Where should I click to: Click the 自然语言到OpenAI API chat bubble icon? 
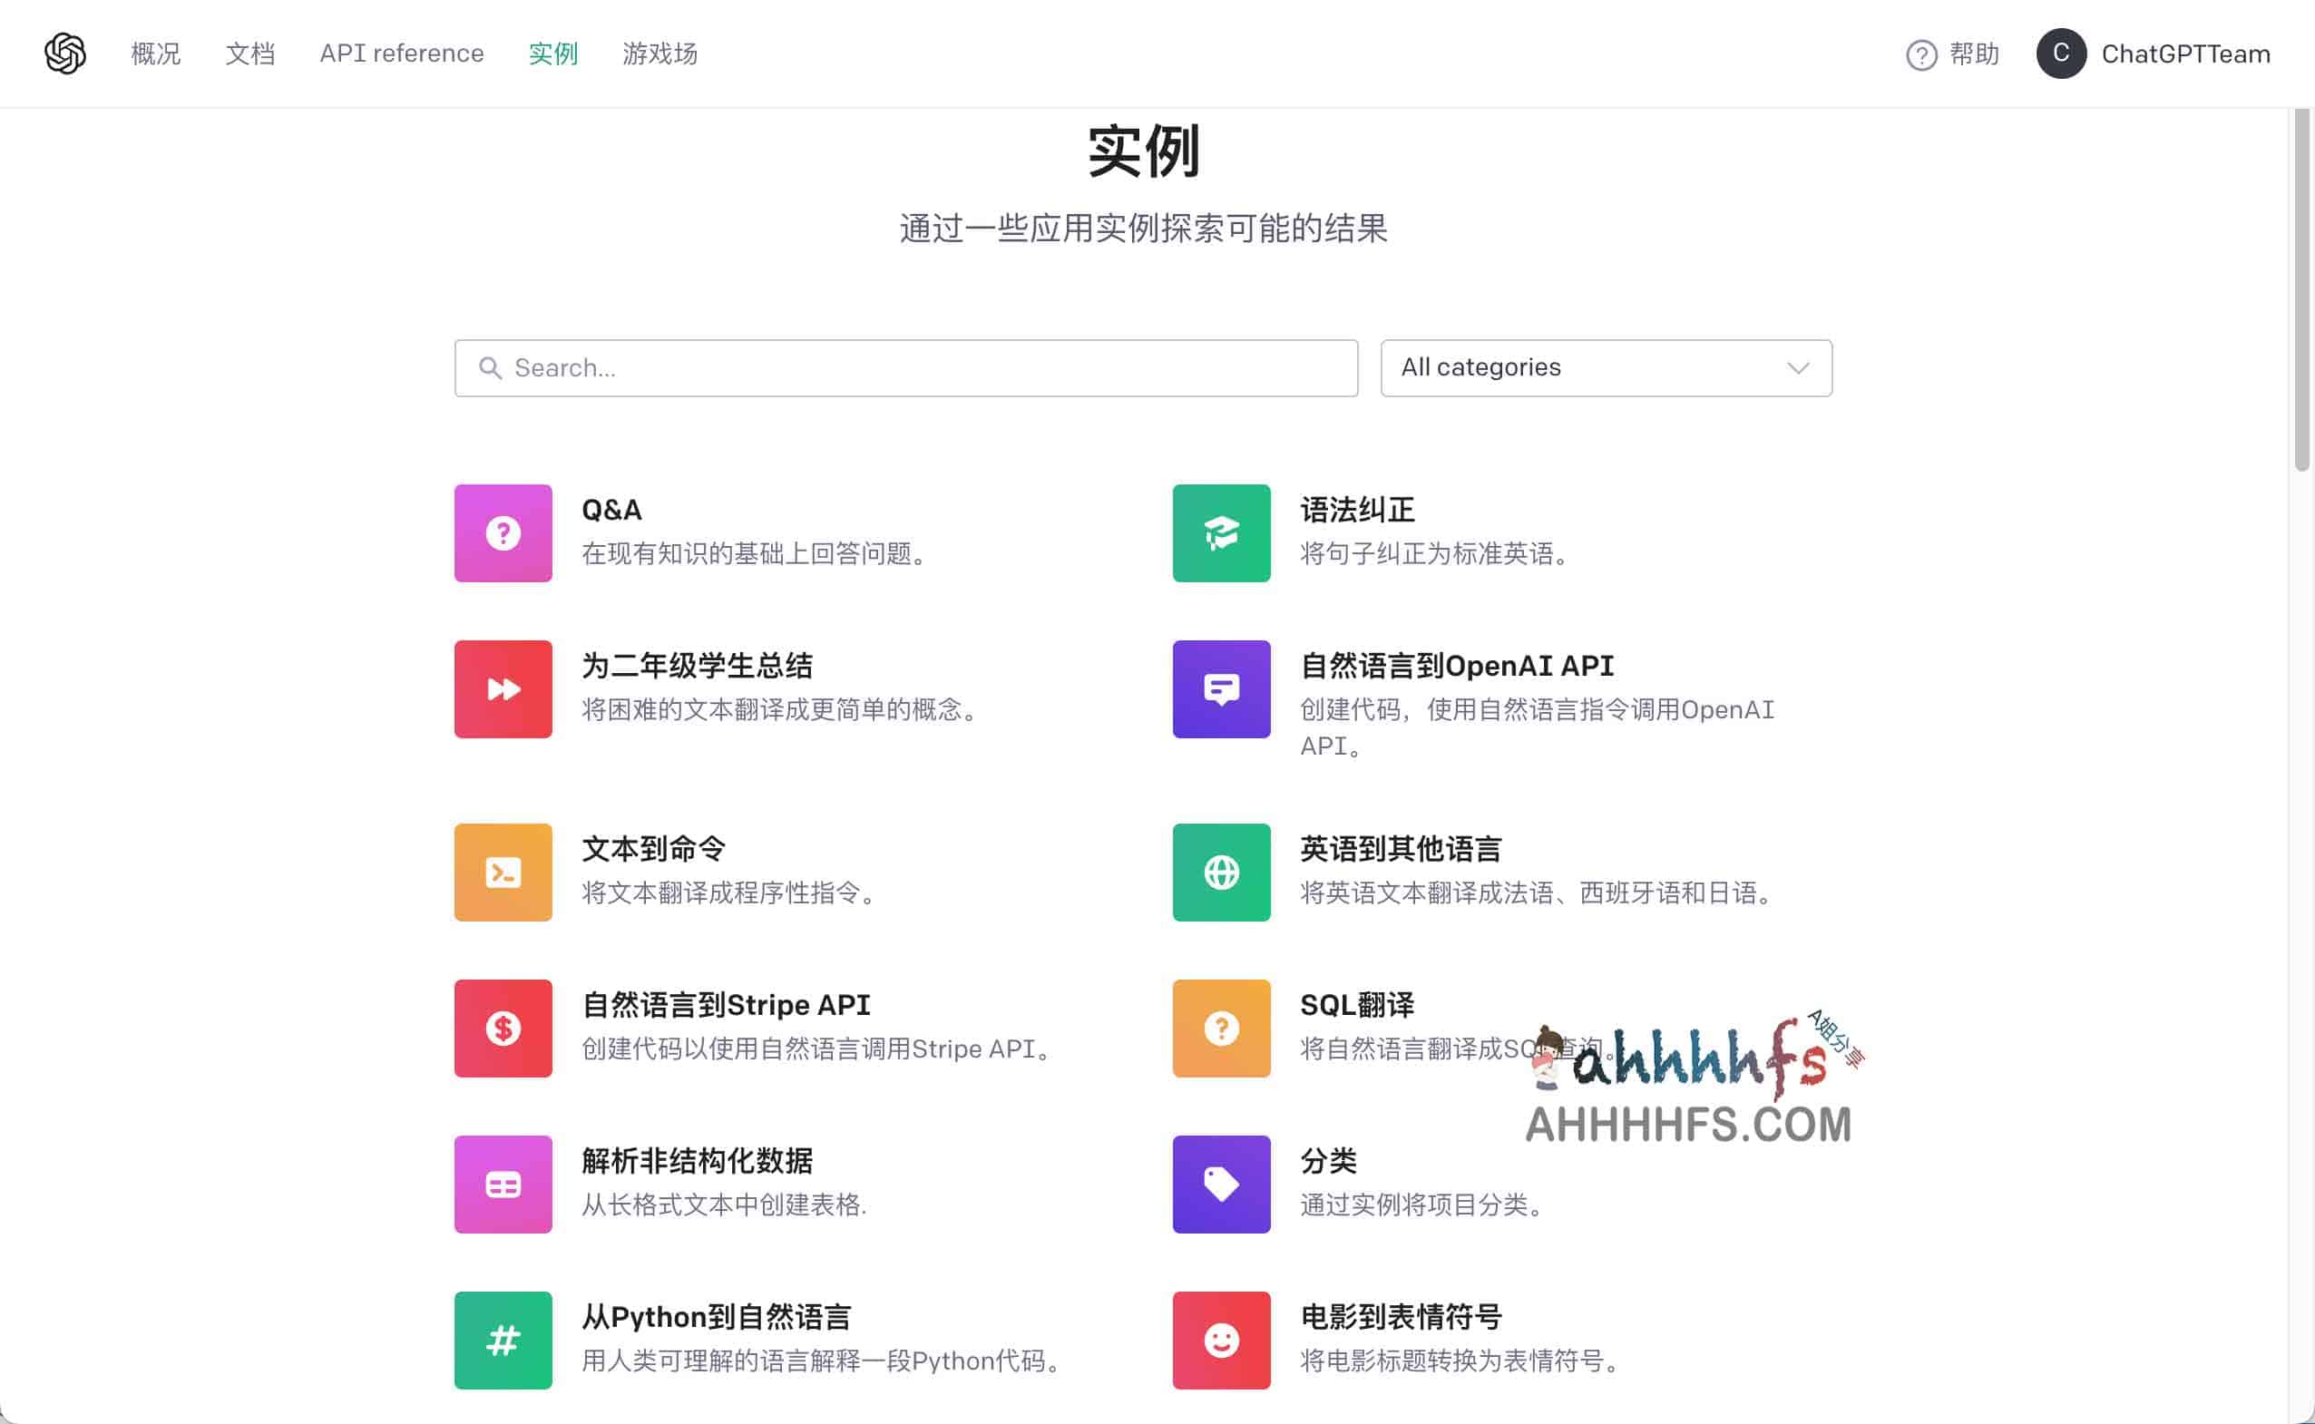(x=1221, y=689)
